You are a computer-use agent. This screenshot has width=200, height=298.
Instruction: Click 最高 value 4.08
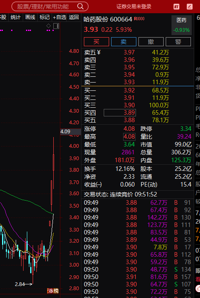pos(129,137)
